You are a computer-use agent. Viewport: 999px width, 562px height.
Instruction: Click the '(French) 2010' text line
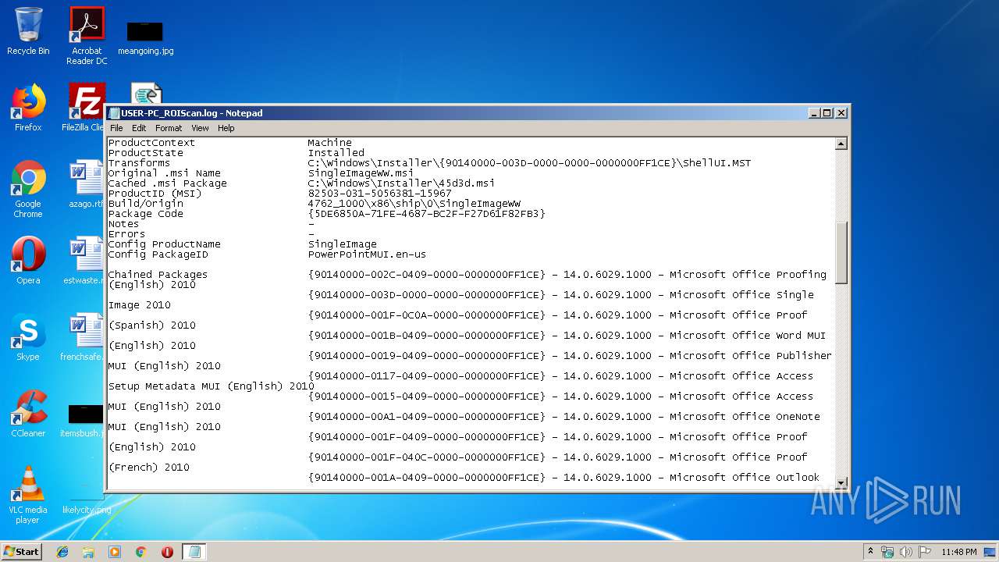coord(148,468)
